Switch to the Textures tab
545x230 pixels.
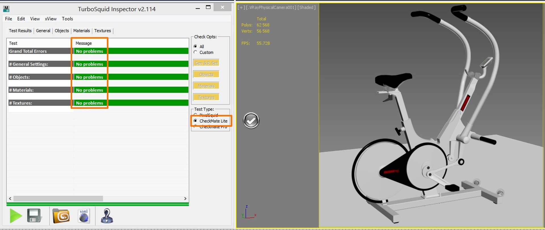[102, 31]
